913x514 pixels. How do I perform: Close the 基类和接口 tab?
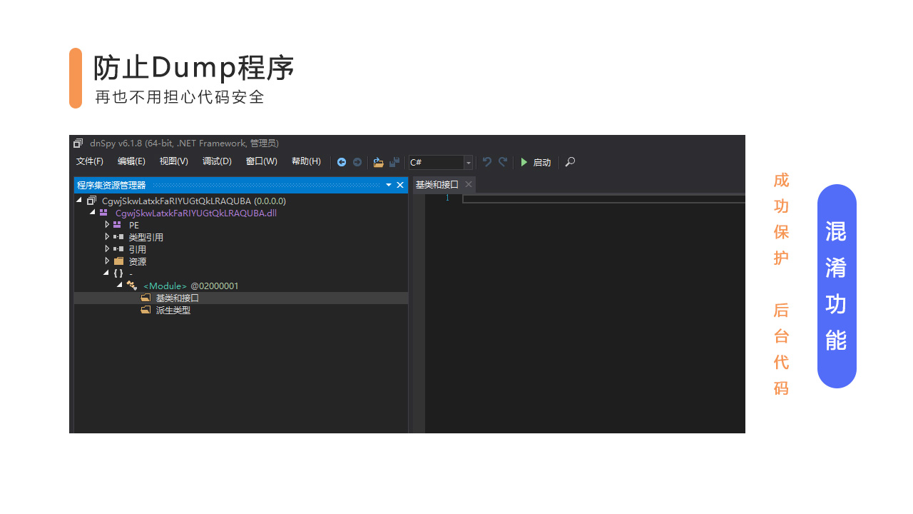(x=469, y=185)
